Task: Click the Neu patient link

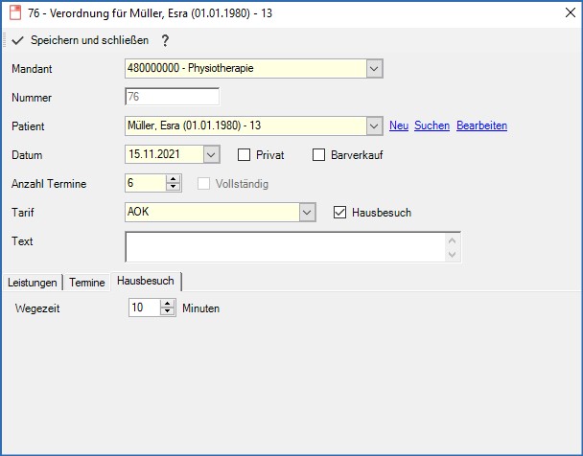Action: pyautogui.click(x=399, y=126)
